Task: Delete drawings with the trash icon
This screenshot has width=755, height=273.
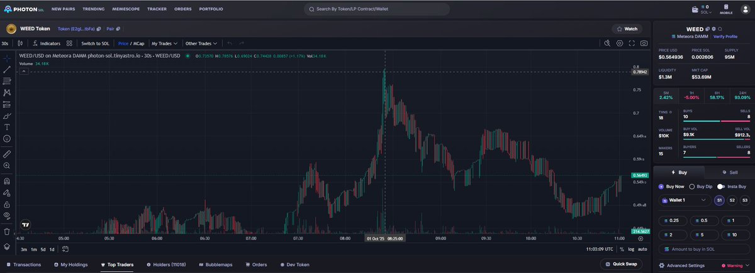Action: tap(7, 232)
